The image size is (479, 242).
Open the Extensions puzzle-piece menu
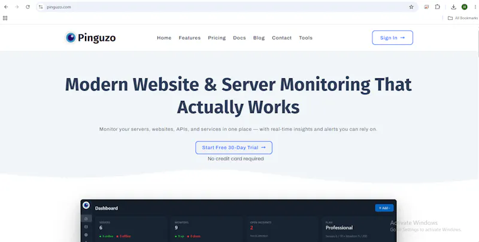438,7
